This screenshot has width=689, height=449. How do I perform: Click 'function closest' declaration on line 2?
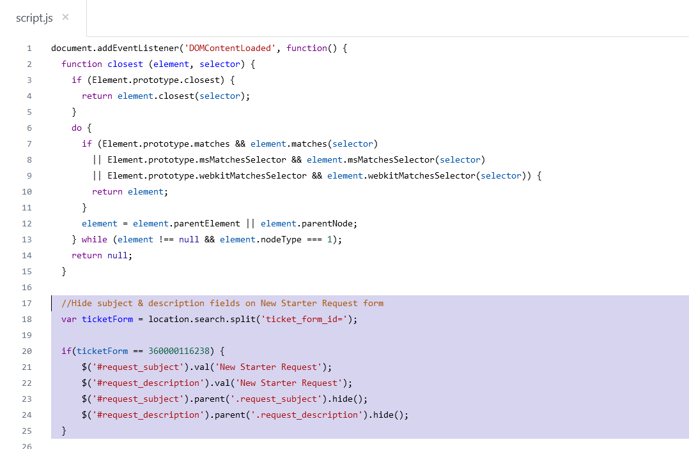click(102, 64)
